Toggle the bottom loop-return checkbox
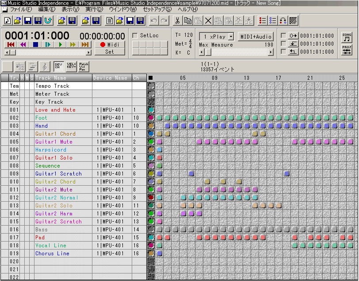 point(283,52)
